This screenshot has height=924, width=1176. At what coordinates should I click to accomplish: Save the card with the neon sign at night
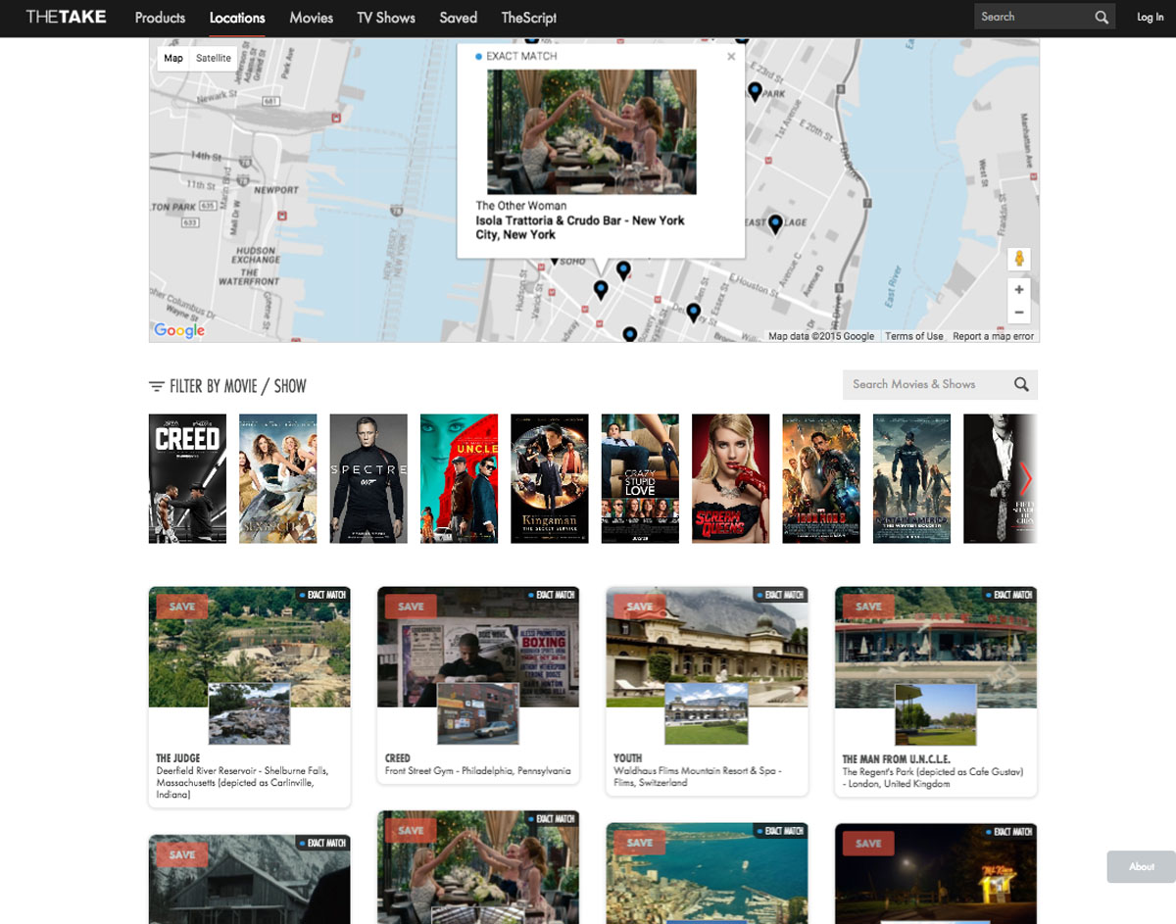pos(868,843)
